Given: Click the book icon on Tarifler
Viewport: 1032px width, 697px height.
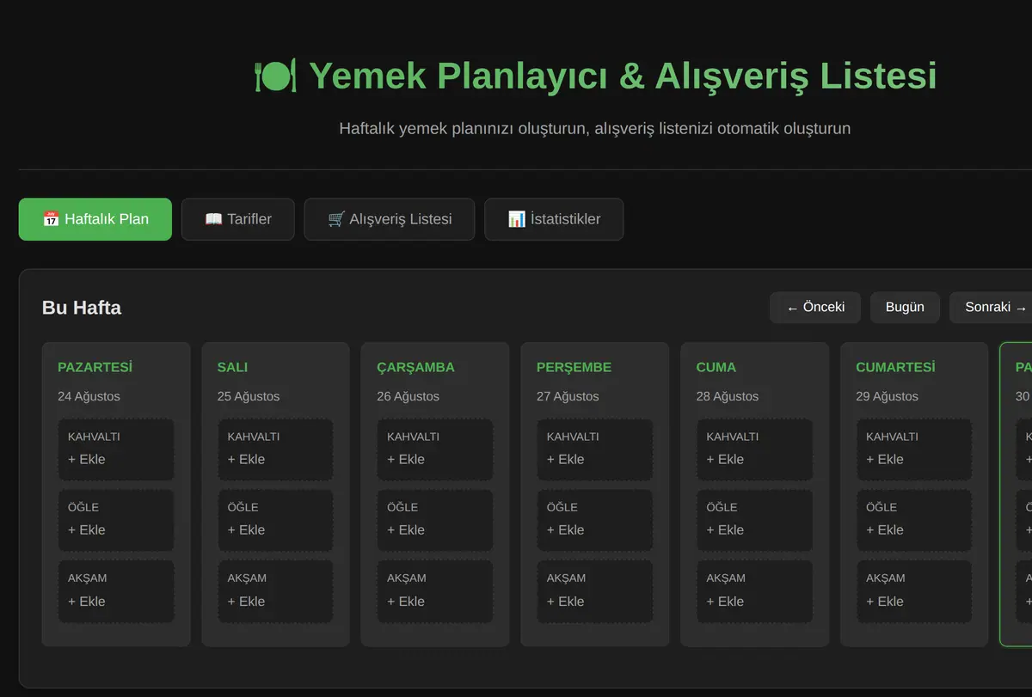Looking at the screenshot, I should [213, 219].
